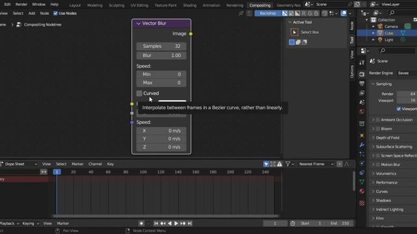417x234 pixels.
Task: Uncheck the Viewport denoising checkbox
Action: [399, 109]
